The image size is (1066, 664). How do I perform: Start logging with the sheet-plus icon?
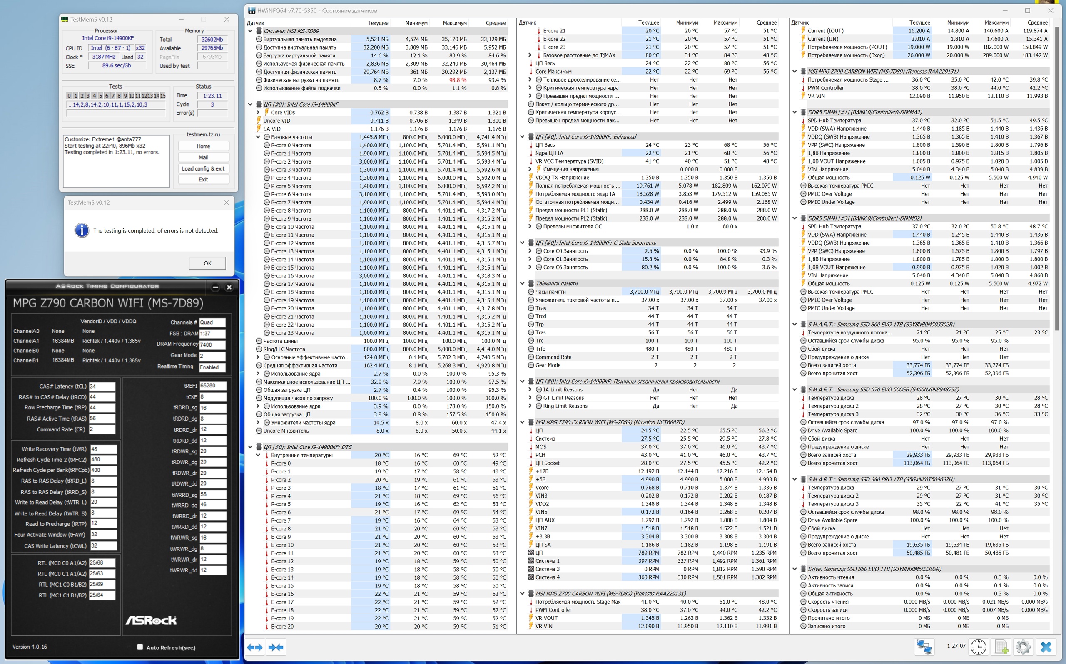(x=1001, y=647)
